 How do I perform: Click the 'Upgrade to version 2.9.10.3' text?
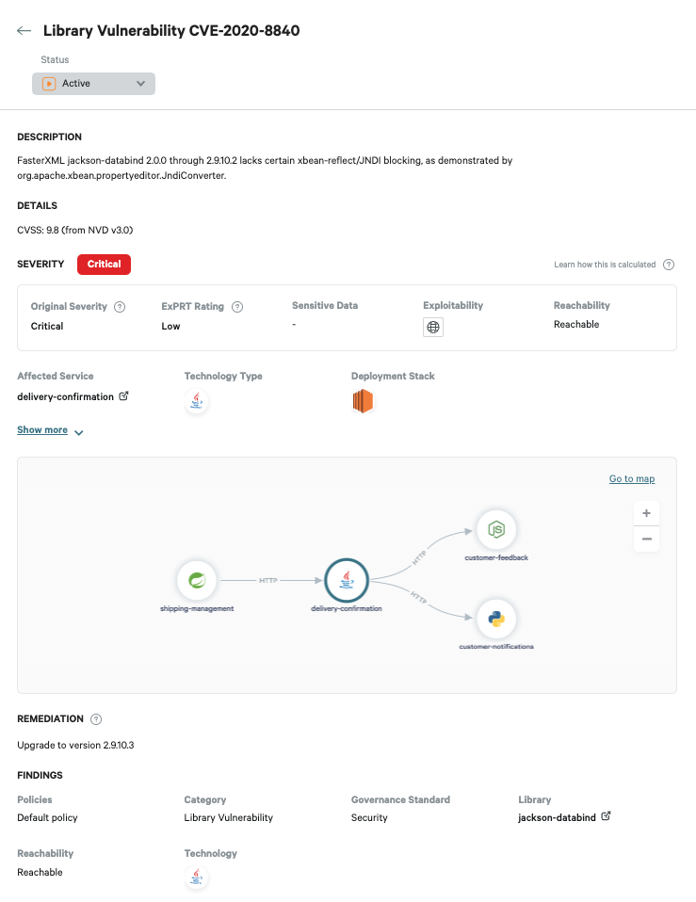click(x=75, y=745)
